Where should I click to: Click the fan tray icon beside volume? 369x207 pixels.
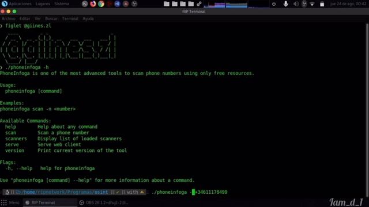[x=304, y=4]
